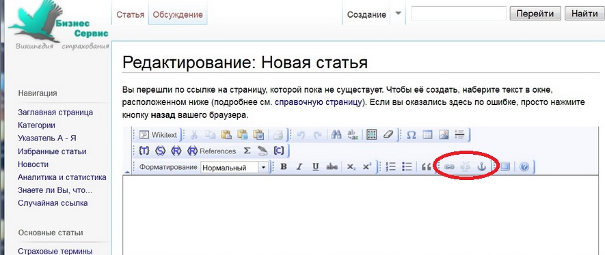Click the Paste clipboard icon
The height and width of the screenshot is (255, 605).
click(x=226, y=135)
